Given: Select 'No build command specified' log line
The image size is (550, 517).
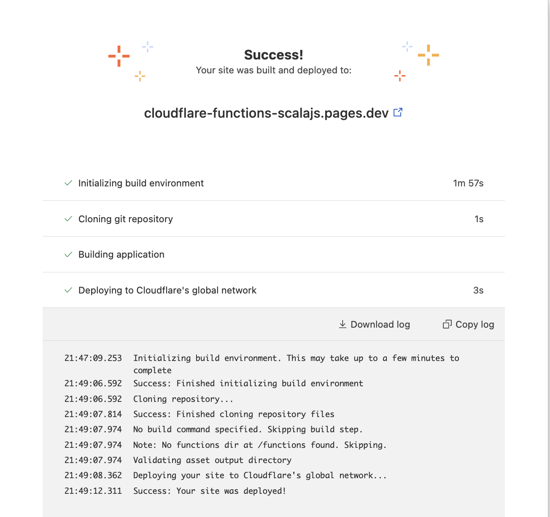Looking at the screenshot, I should [248, 429].
